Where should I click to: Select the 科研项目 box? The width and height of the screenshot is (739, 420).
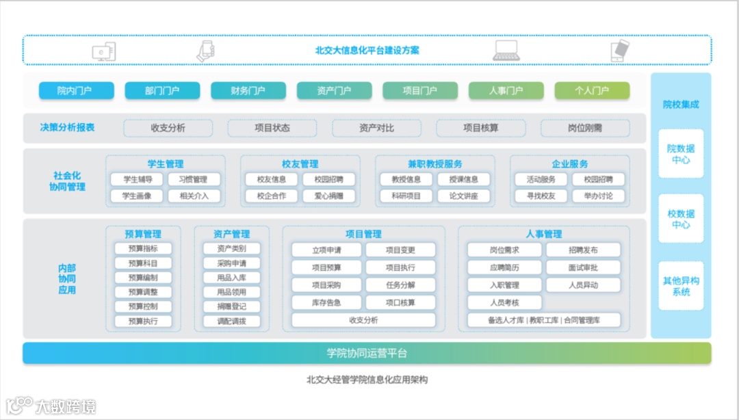pyautogui.click(x=406, y=196)
